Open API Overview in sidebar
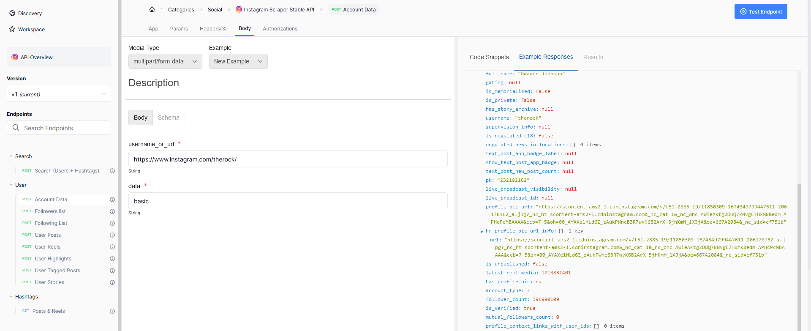This screenshot has height=331, width=811. click(x=59, y=57)
